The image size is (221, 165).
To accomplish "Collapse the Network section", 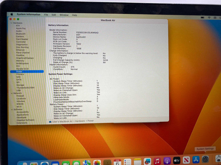I will (x=12, y=93).
